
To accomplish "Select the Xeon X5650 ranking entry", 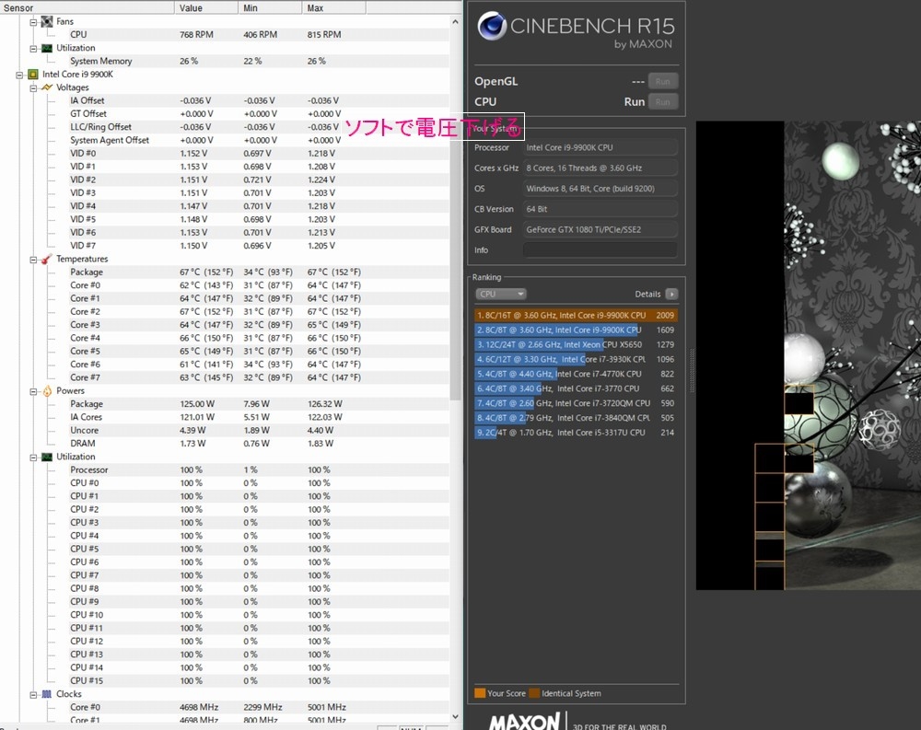I will (576, 344).
